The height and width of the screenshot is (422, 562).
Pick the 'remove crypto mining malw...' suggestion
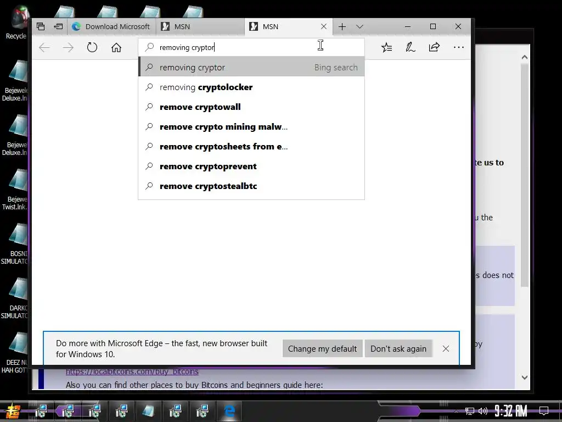[x=251, y=127]
